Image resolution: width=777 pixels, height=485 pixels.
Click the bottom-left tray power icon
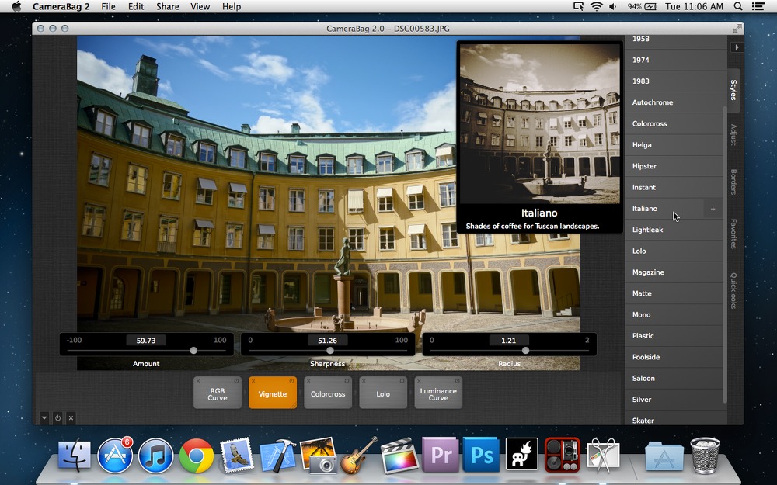coord(57,417)
